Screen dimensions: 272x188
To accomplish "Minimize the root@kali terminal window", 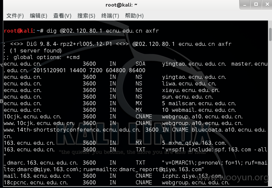I will pos(245,4).
